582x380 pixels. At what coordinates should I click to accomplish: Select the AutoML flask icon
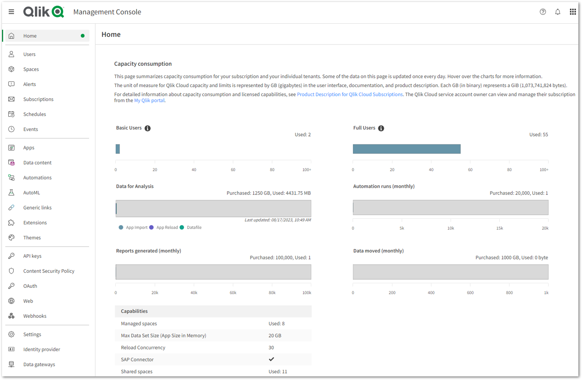tap(12, 192)
